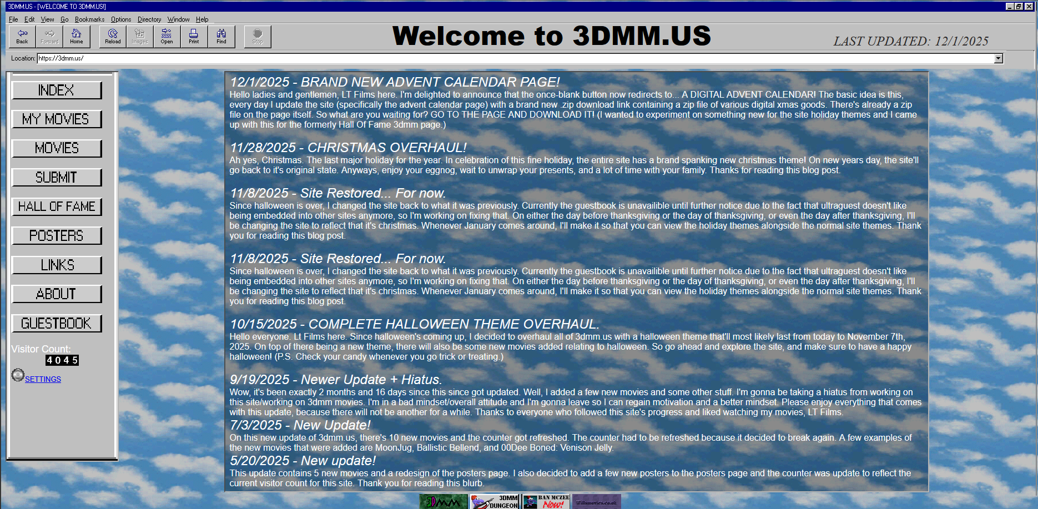
Task: Open Find with the binoculars icon
Action: pyautogui.click(x=221, y=36)
